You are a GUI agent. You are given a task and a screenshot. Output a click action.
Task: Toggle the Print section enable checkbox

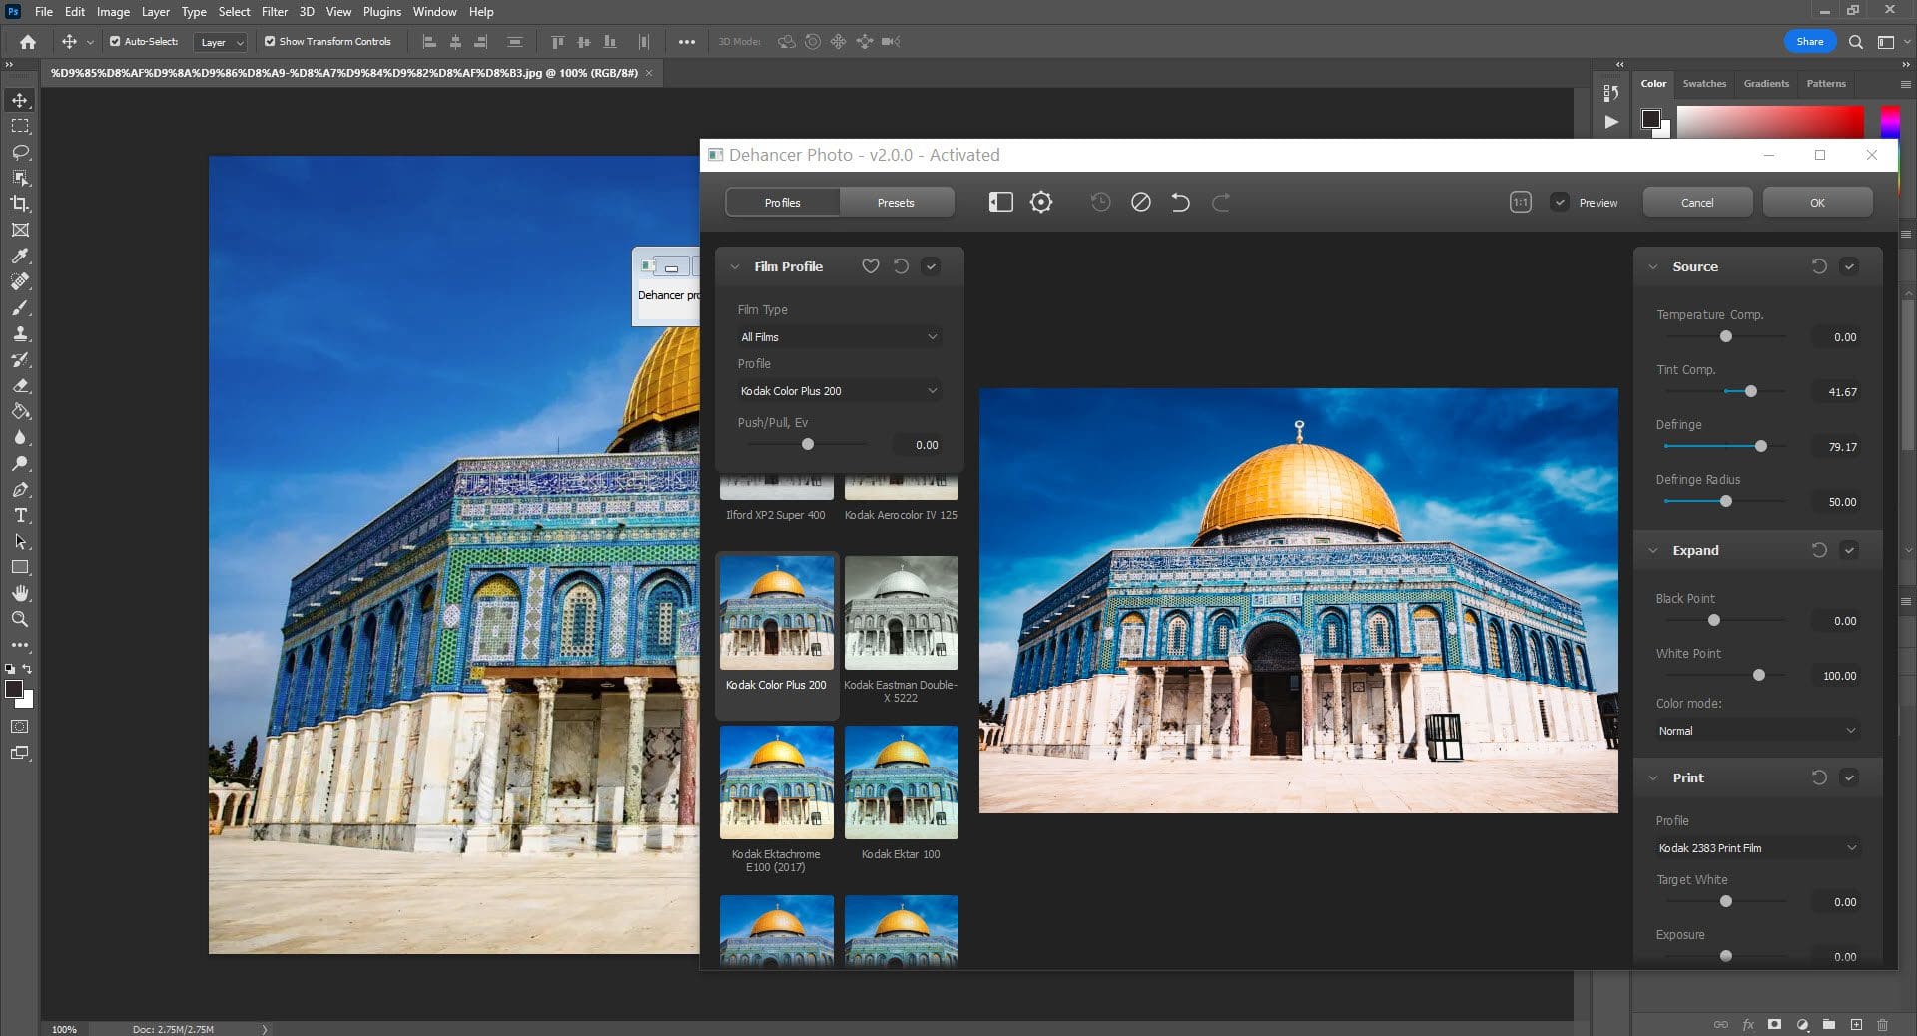click(1849, 777)
